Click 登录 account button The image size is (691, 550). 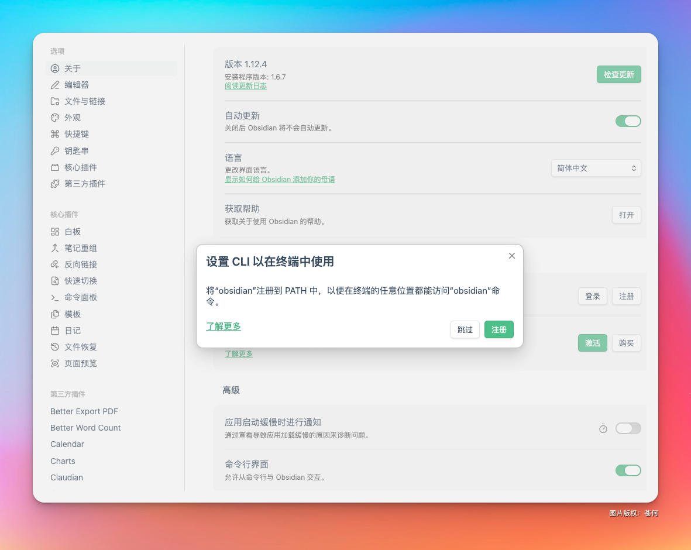pos(592,296)
